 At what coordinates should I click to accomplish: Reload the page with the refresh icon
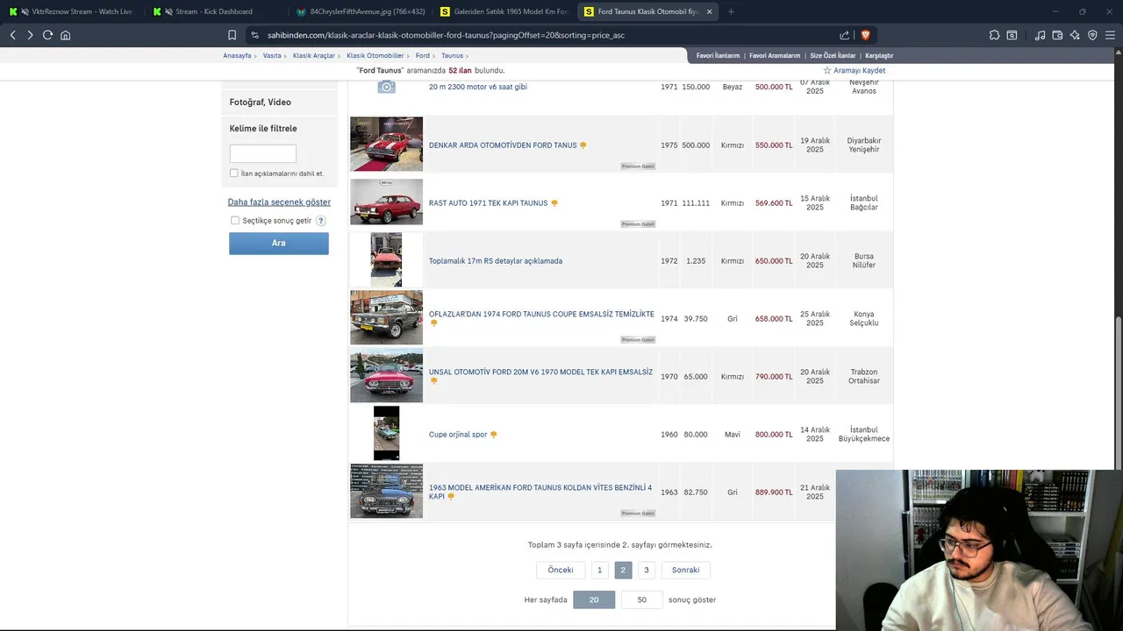click(x=47, y=35)
